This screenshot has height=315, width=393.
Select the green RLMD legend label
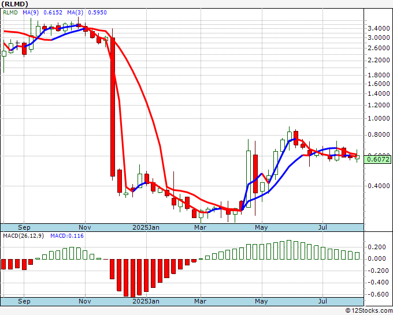pos(10,12)
